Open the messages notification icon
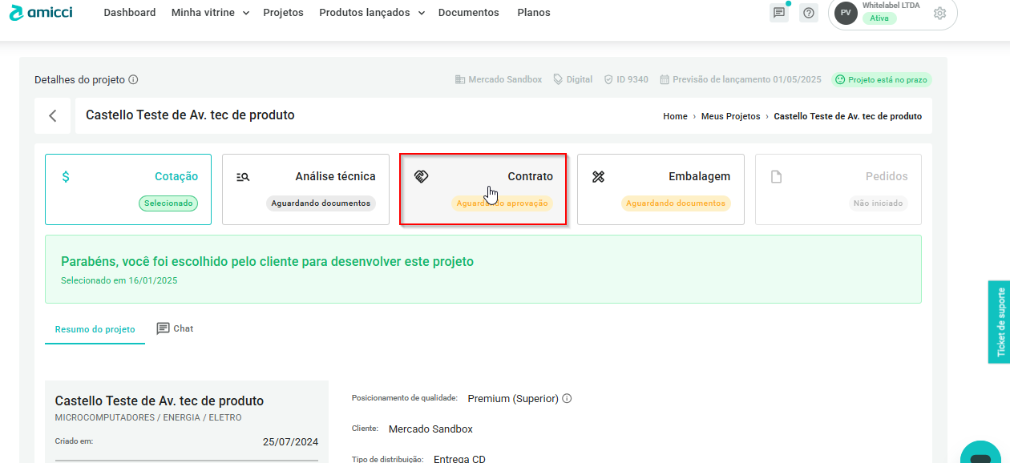This screenshot has height=463, width=1010. pyautogui.click(x=778, y=13)
